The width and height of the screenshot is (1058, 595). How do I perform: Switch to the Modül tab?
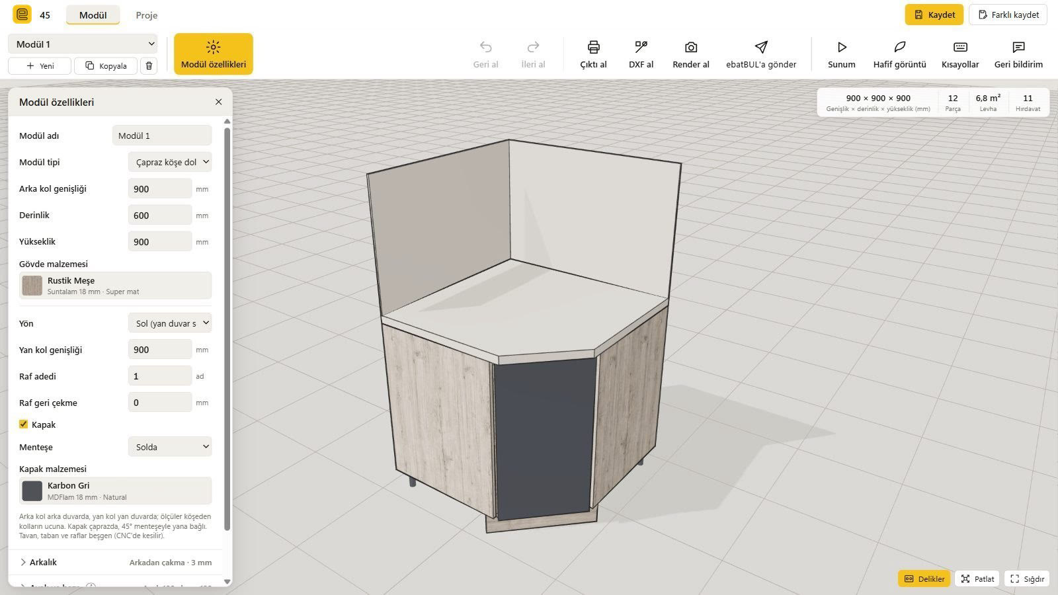click(93, 15)
